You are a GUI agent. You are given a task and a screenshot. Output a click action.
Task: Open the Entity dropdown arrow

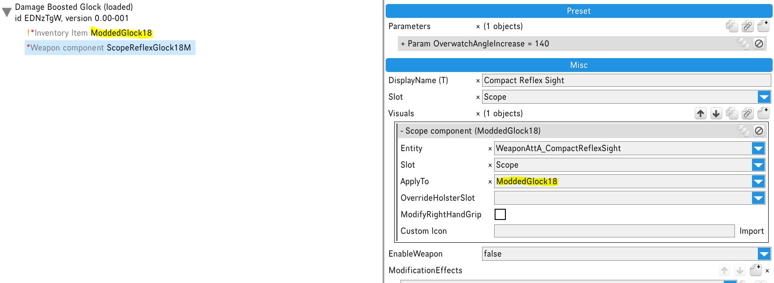758,148
